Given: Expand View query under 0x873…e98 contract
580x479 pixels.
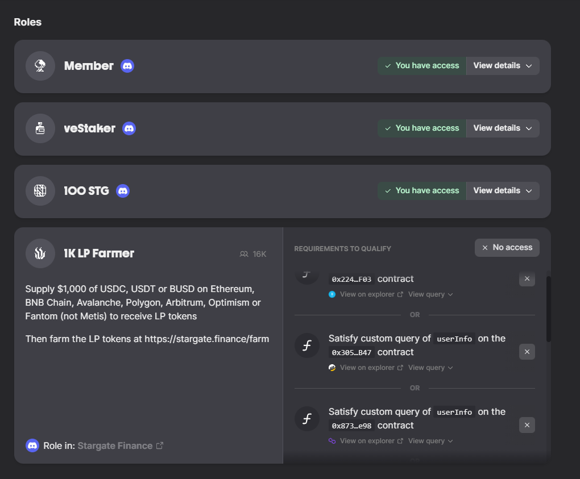Looking at the screenshot, I should point(430,441).
